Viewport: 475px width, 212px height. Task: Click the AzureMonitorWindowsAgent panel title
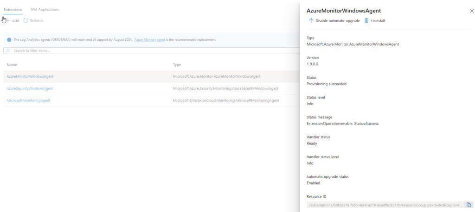coord(344,11)
